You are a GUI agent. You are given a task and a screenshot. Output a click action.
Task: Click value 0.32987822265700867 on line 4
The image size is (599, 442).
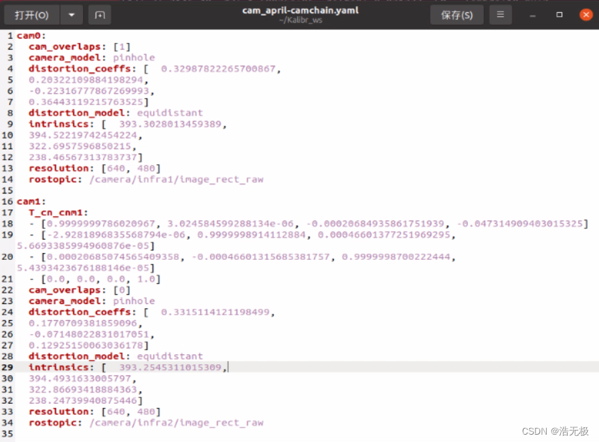coord(218,69)
